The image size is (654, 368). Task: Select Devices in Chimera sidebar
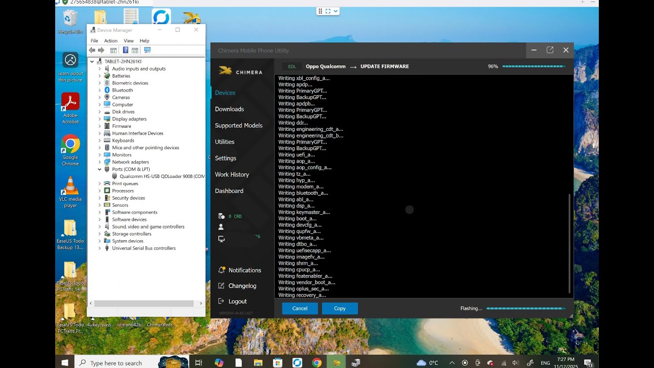pyautogui.click(x=225, y=93)
